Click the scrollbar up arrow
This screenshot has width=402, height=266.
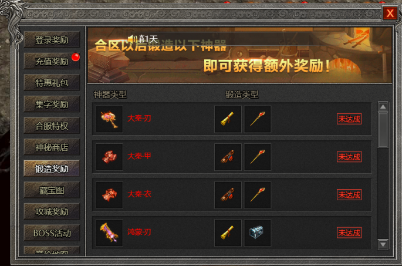(x=383, y=106)
